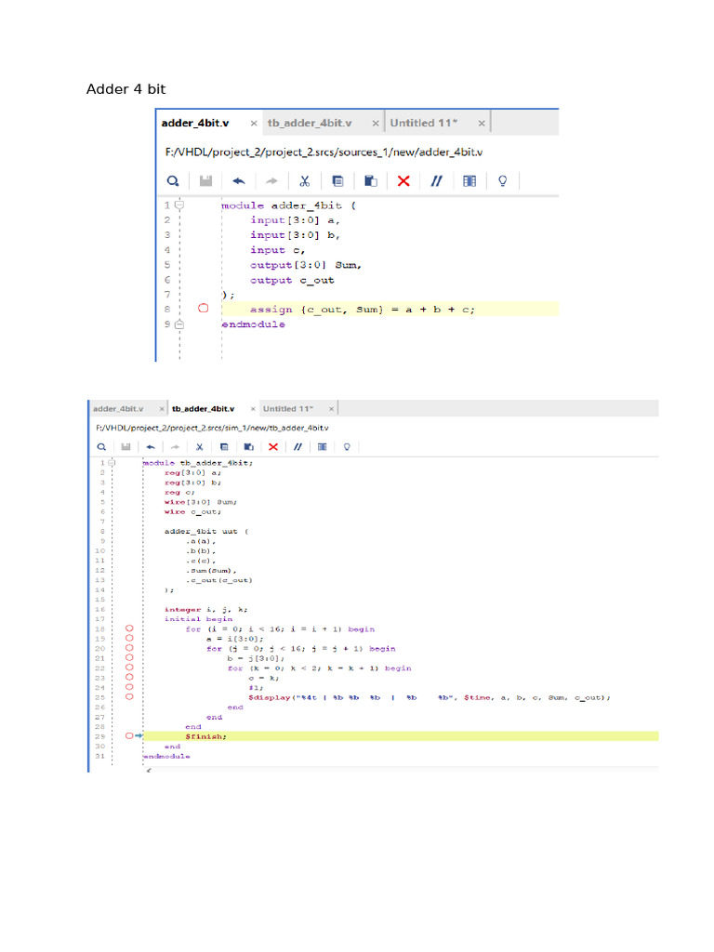The height and width of the screenshot is (952, 714).
Task: Close tb_adder_4bit.v tab in the testbench editor
Action: [253, 409]
